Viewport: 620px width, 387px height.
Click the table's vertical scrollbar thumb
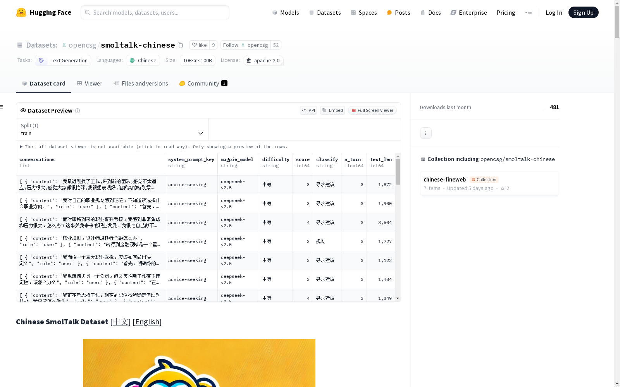coord(398,172)
